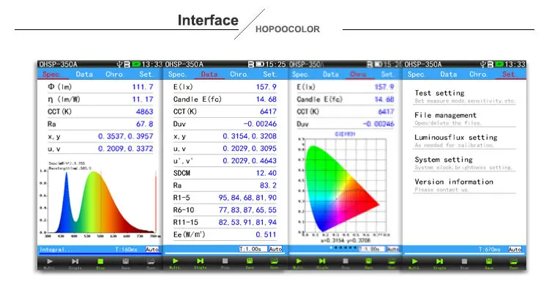Select the η (lm/W) value 11.17
The height and width of the screenshot is (290, 549).
pyautogui.click(x=143, y=100)
